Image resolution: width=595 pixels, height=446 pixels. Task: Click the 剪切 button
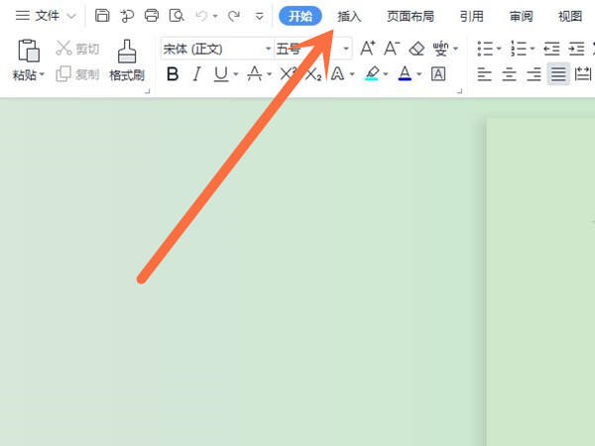77,49
